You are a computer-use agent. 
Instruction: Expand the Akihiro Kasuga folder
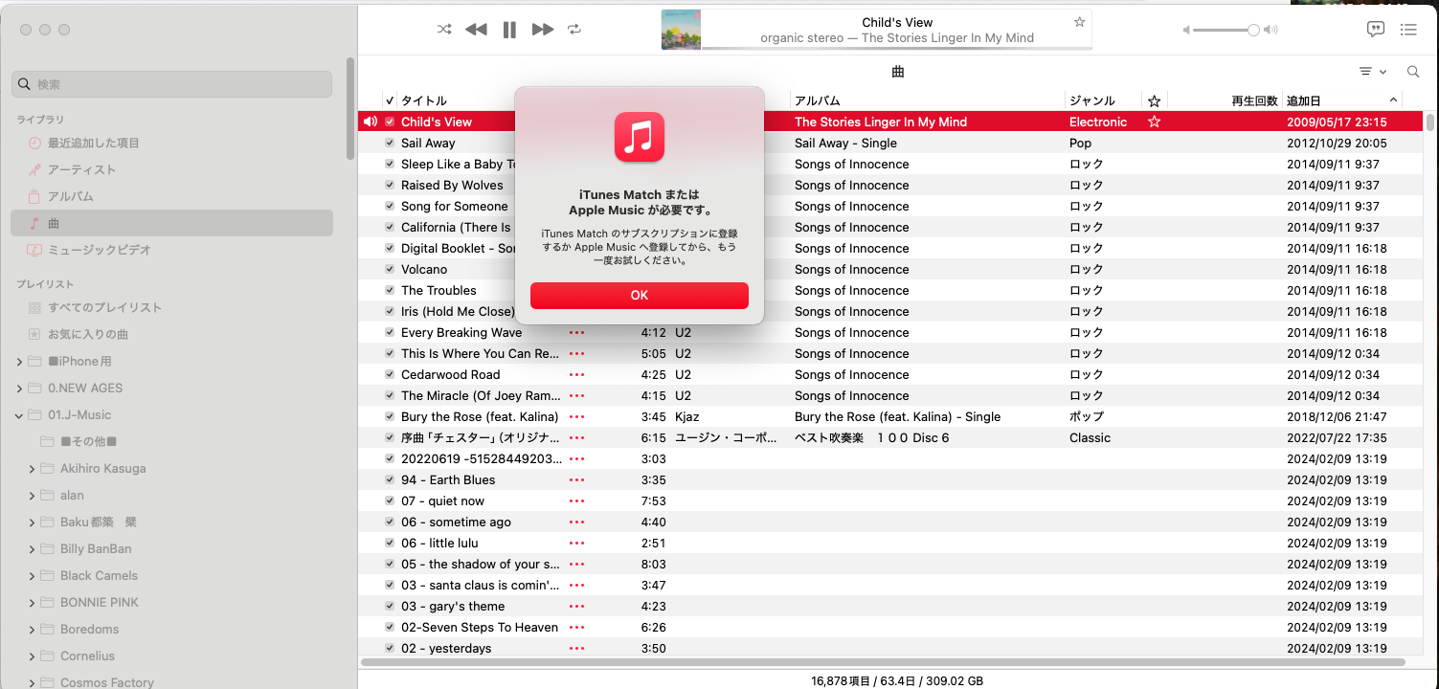[33, 469]
